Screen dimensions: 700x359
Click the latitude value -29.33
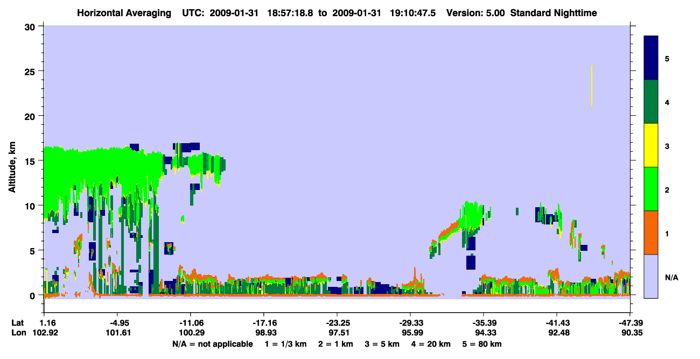(x=410, y=323)
